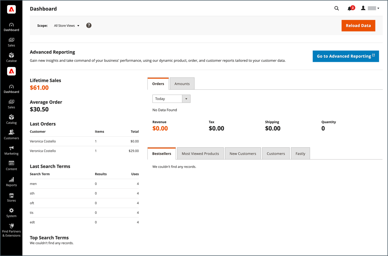Click the admin user profile icon
This screenshot has width=388, height=256.
point(363,8)
